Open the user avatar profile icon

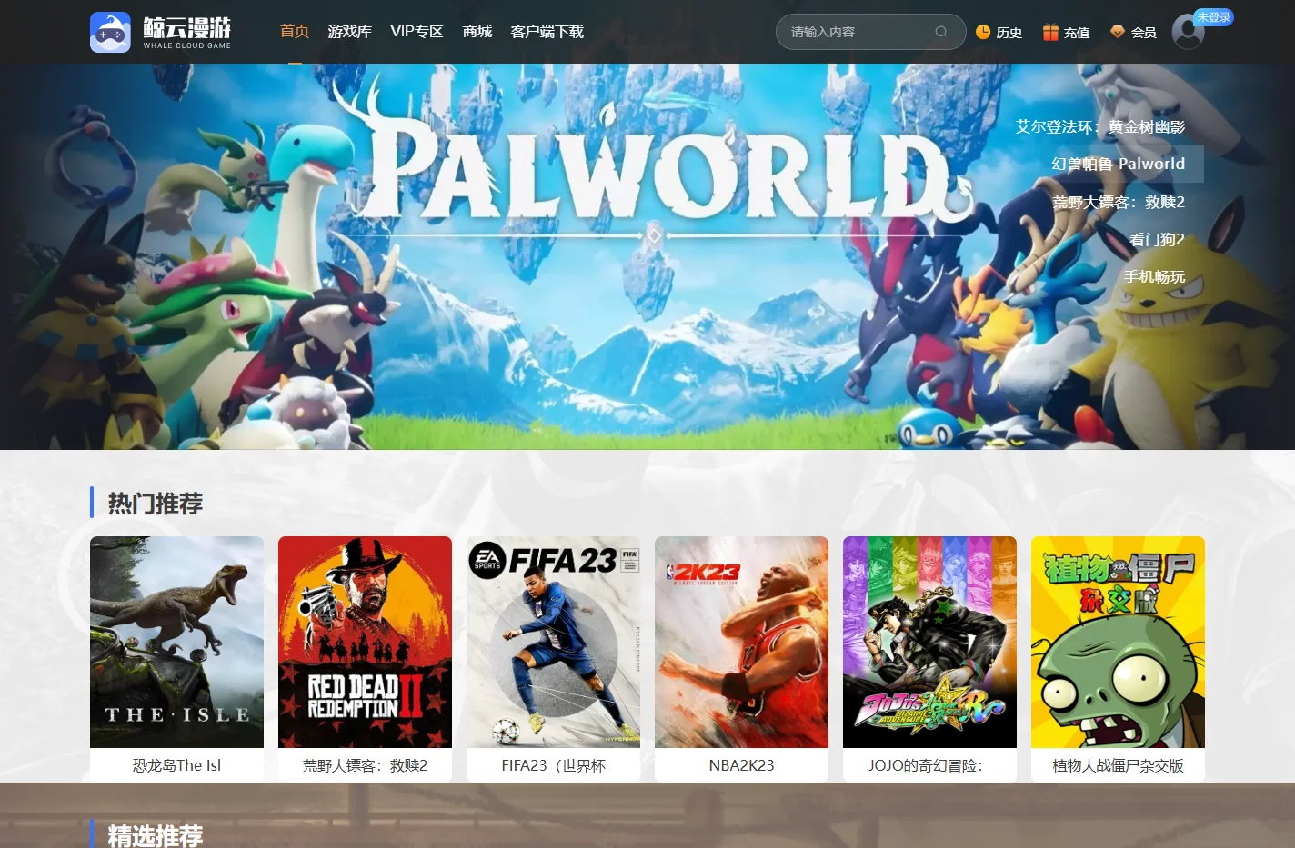1188,32
